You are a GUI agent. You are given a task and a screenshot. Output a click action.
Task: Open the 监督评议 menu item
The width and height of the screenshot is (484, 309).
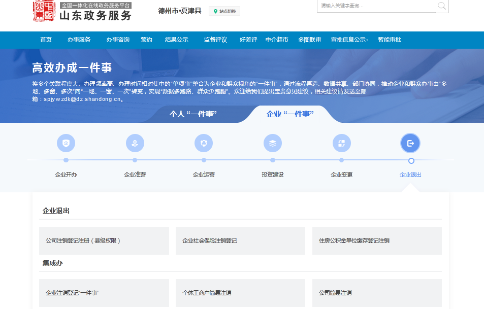[x=215, y=40]
